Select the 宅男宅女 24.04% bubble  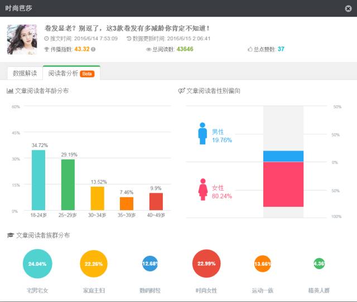[x=37, y=264]
